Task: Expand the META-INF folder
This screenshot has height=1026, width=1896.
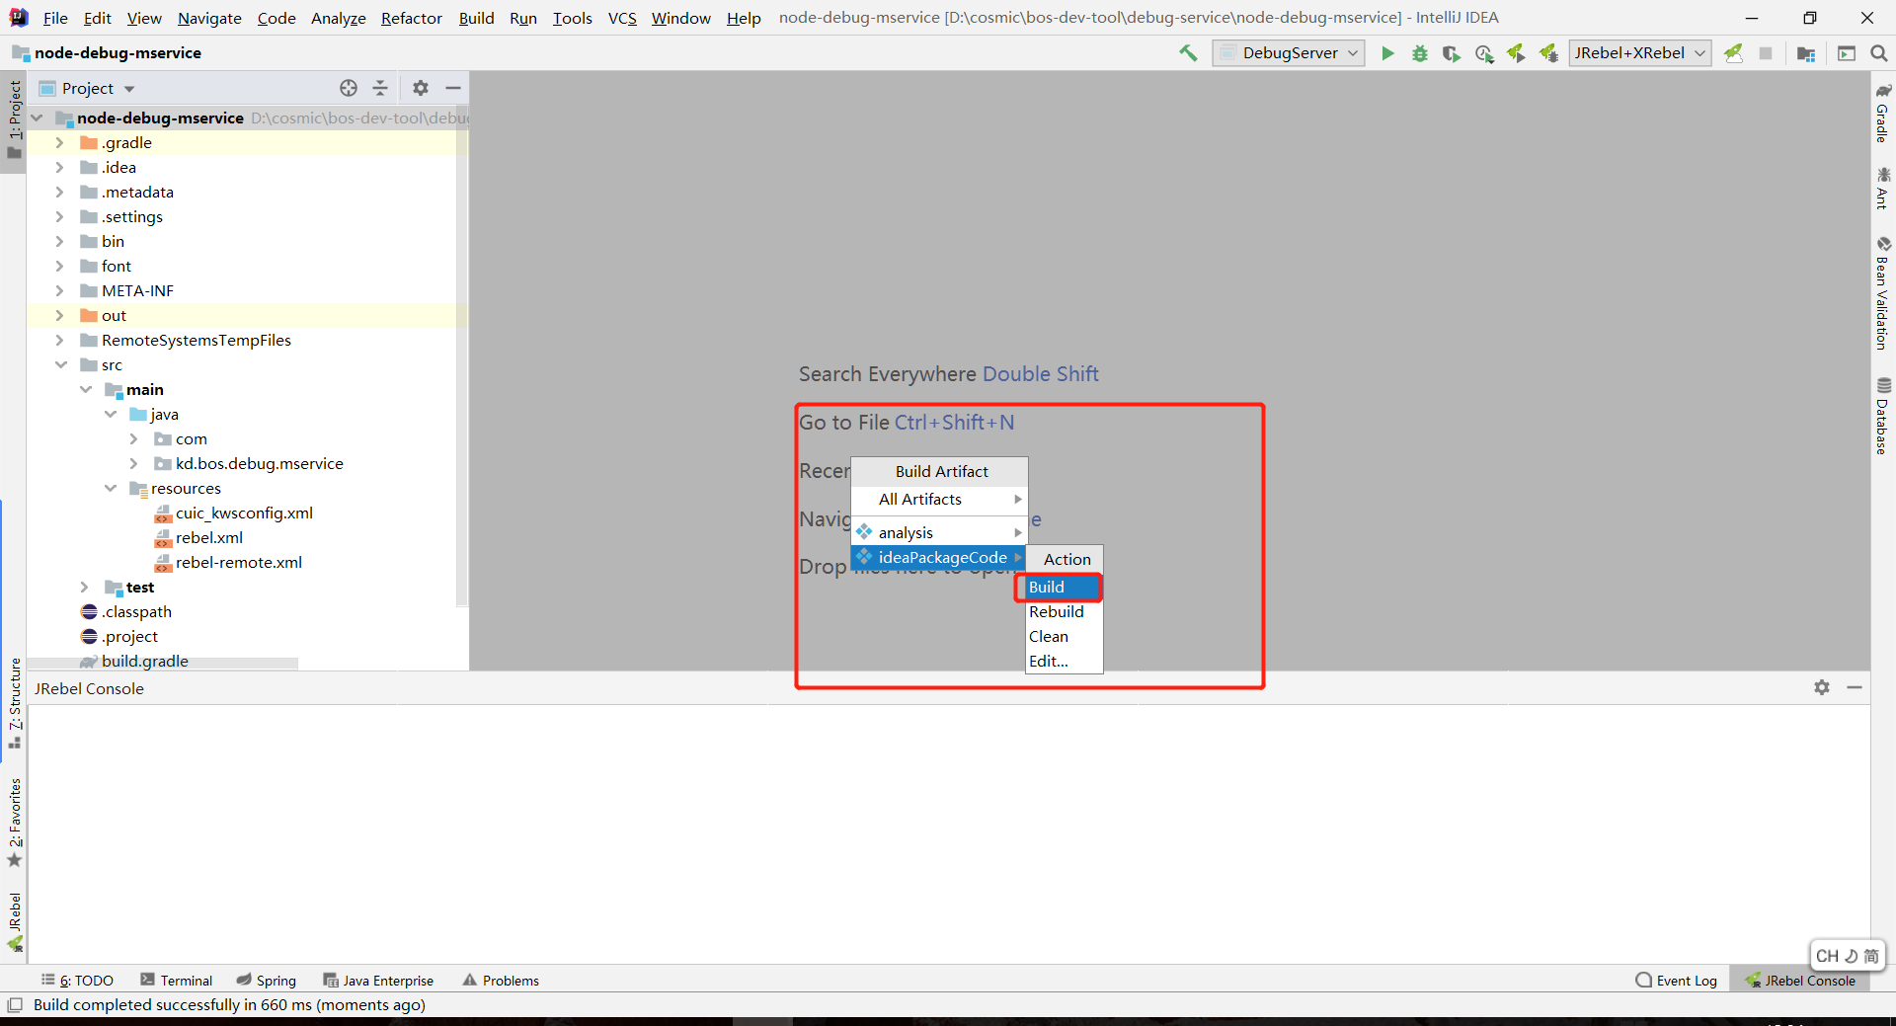Action: (59, 290)
